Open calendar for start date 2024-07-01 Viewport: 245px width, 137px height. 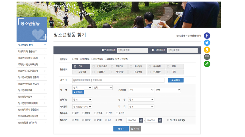pyautogui.click(x=141, y=120)
